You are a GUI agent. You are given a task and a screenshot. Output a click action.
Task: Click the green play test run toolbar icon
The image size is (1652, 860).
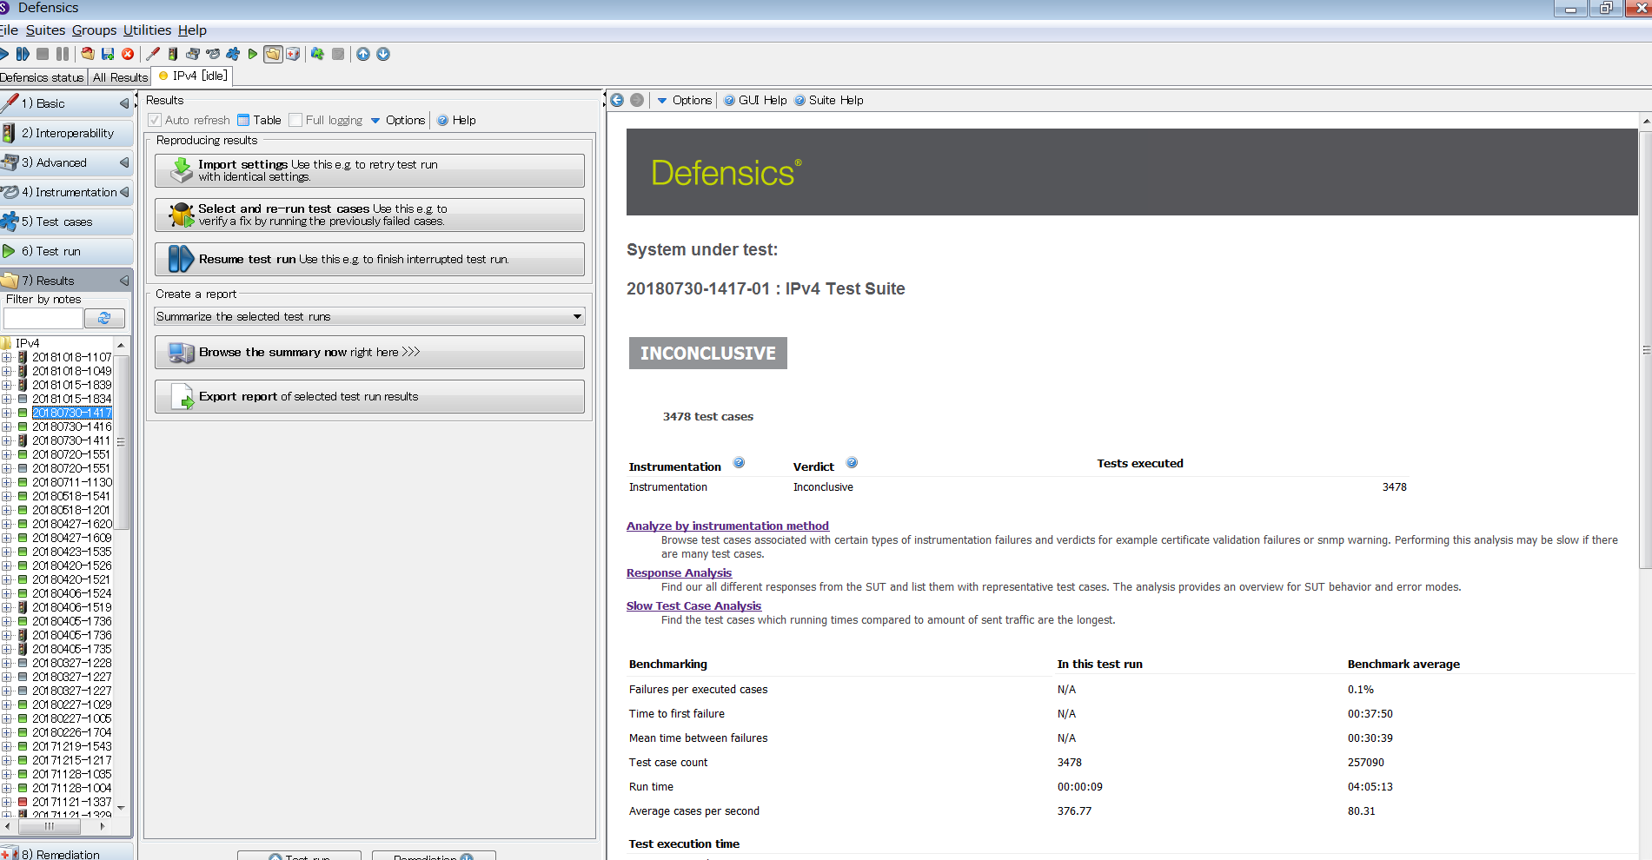pyautogui.click(x=253, y=54)
